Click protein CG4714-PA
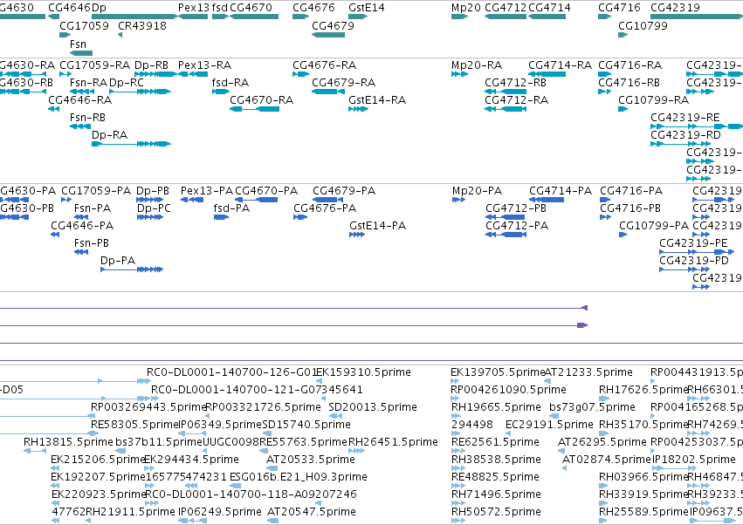The width and height of the screenshot is (743, 525). (x=561, y=191)
